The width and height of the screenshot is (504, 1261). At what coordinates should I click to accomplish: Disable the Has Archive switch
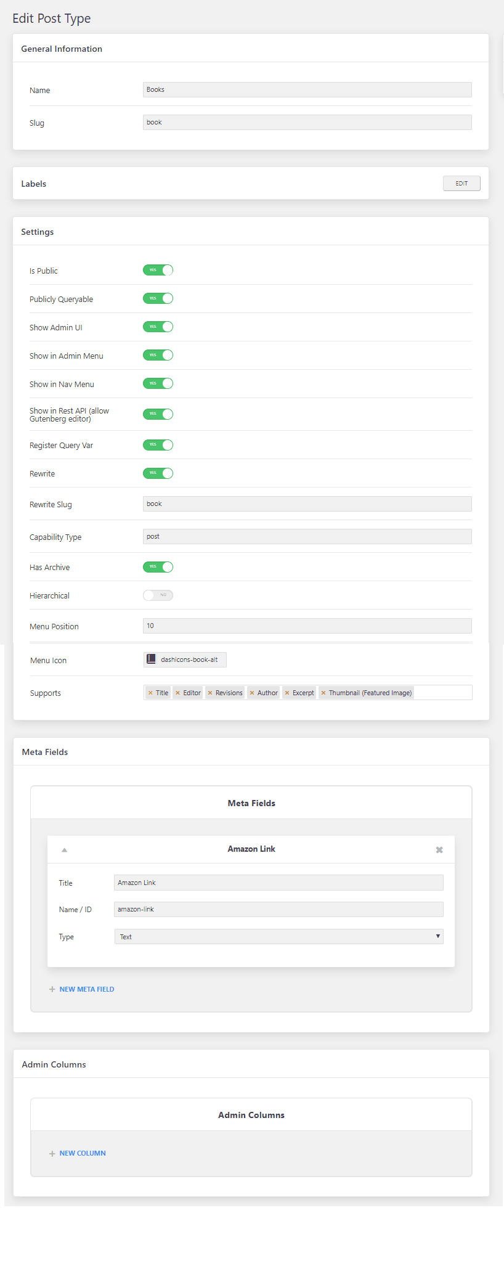[x=158, y=567]
